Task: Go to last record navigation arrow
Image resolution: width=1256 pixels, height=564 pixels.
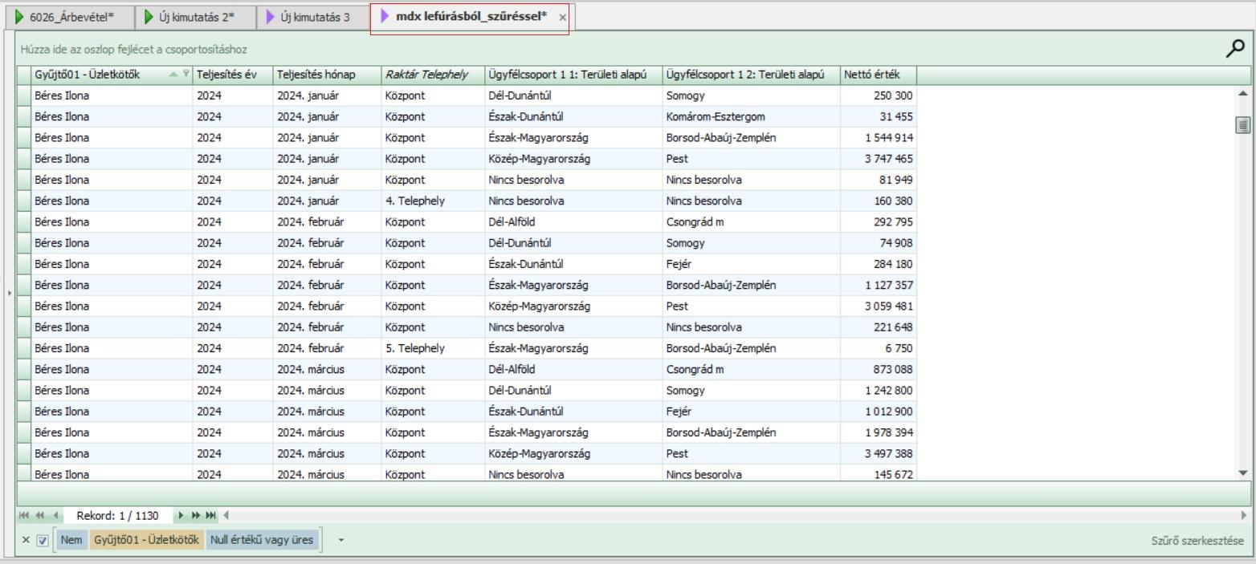Action: tap(210, 516)
